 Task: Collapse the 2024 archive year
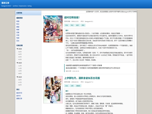tap(19, 77)
